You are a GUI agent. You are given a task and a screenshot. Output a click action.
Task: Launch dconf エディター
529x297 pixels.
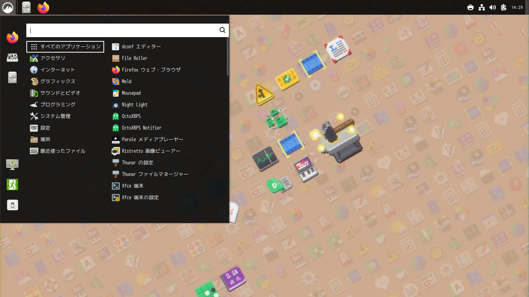167,46
